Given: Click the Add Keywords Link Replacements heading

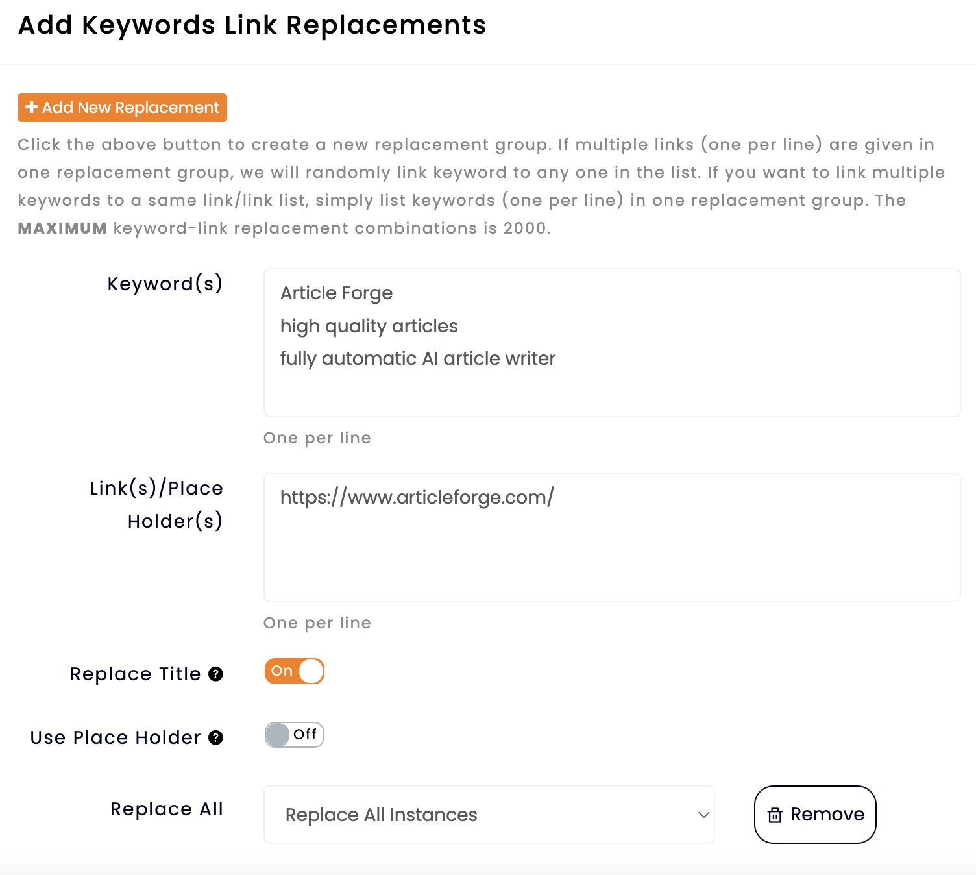Looking at the screenshot, I should 252,25.
